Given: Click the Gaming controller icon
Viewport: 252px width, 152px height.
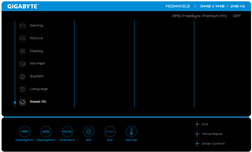Looking at the screenshot, I should (x=22, y=26).
